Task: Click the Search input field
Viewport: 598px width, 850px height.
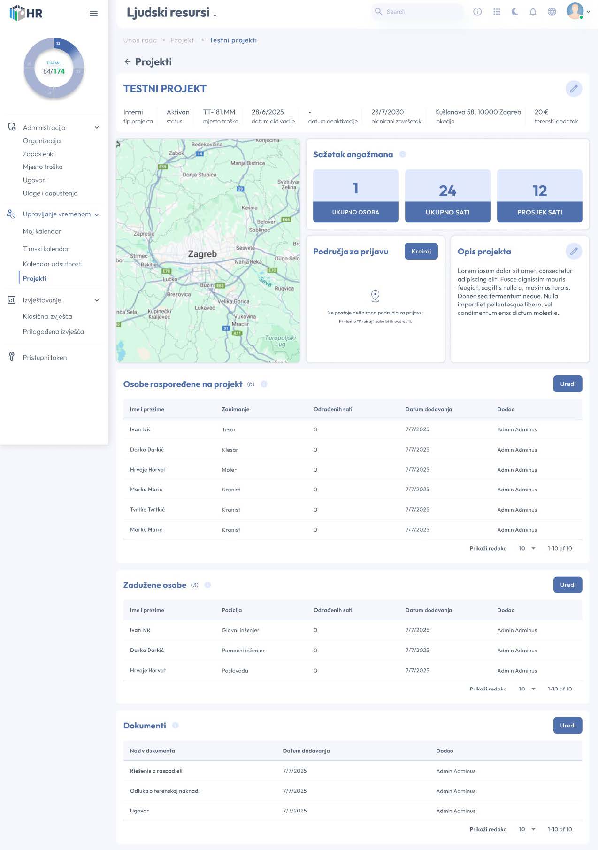Action: click(417, 12)
